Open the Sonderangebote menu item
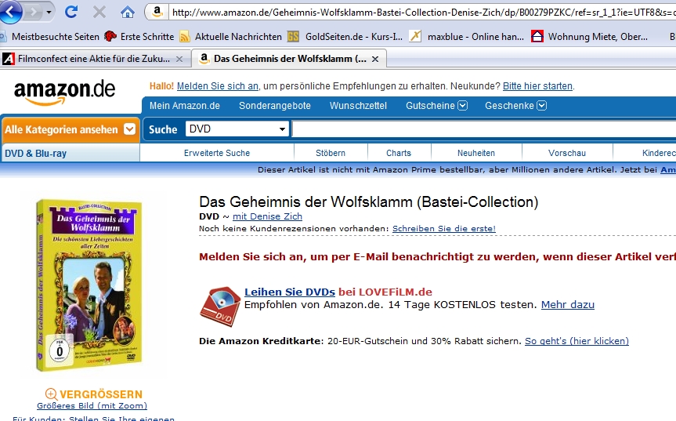The image size is (676, 421). coord(275,106)
